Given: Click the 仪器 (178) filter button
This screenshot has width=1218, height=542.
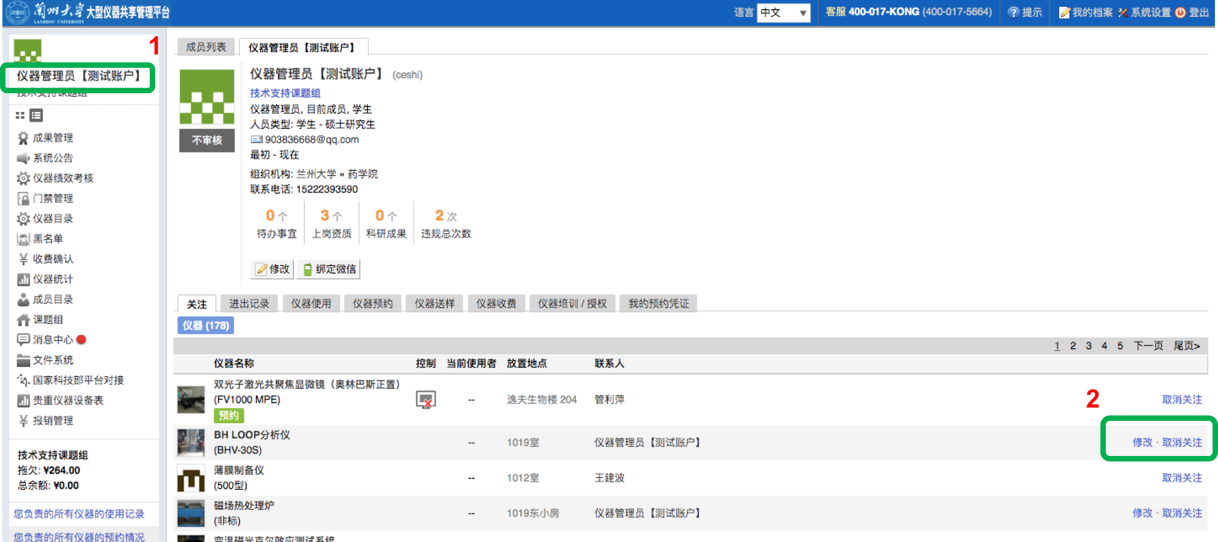Looking at the screenshot, I should point(206,325).
